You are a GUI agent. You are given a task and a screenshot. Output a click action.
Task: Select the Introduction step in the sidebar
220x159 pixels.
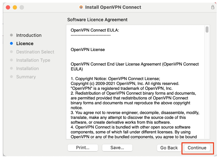29,35
